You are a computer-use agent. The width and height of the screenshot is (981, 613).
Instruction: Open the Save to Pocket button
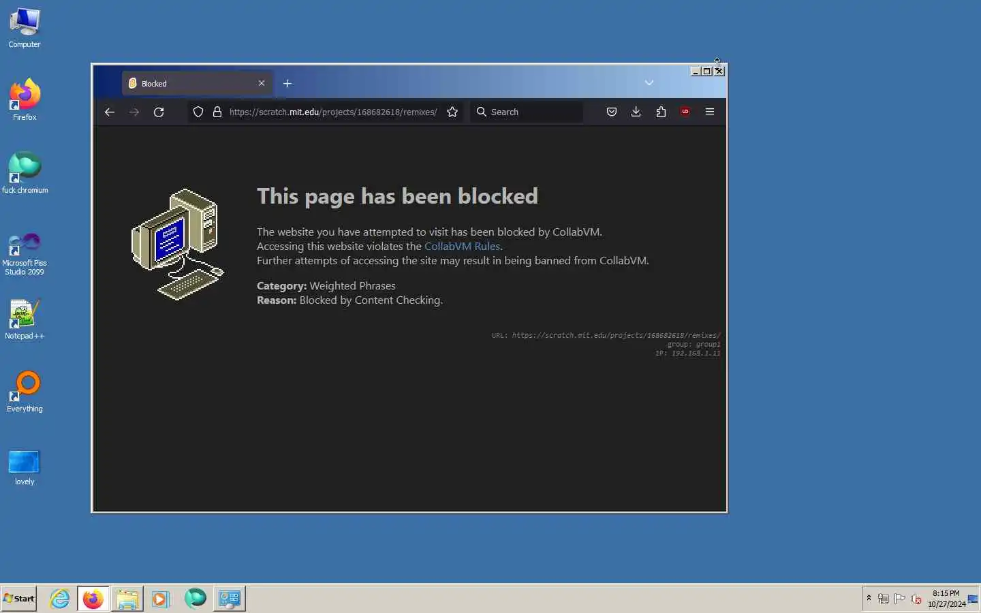pos(612,112)
